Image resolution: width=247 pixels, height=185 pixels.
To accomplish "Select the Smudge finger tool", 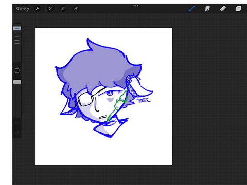I will point(207,8).
